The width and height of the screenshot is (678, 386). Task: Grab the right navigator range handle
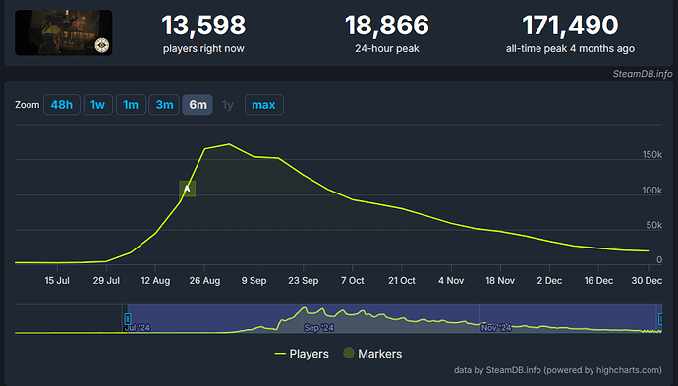pos(660,319)
